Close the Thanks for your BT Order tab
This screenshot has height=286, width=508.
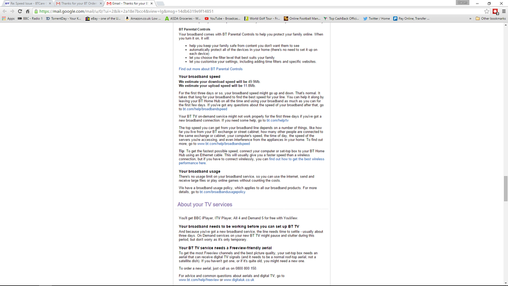pos(101,4)
